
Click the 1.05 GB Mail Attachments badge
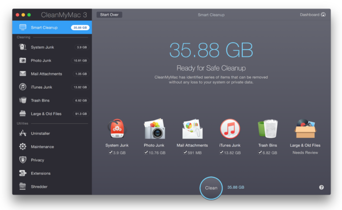tap(81, 74)
